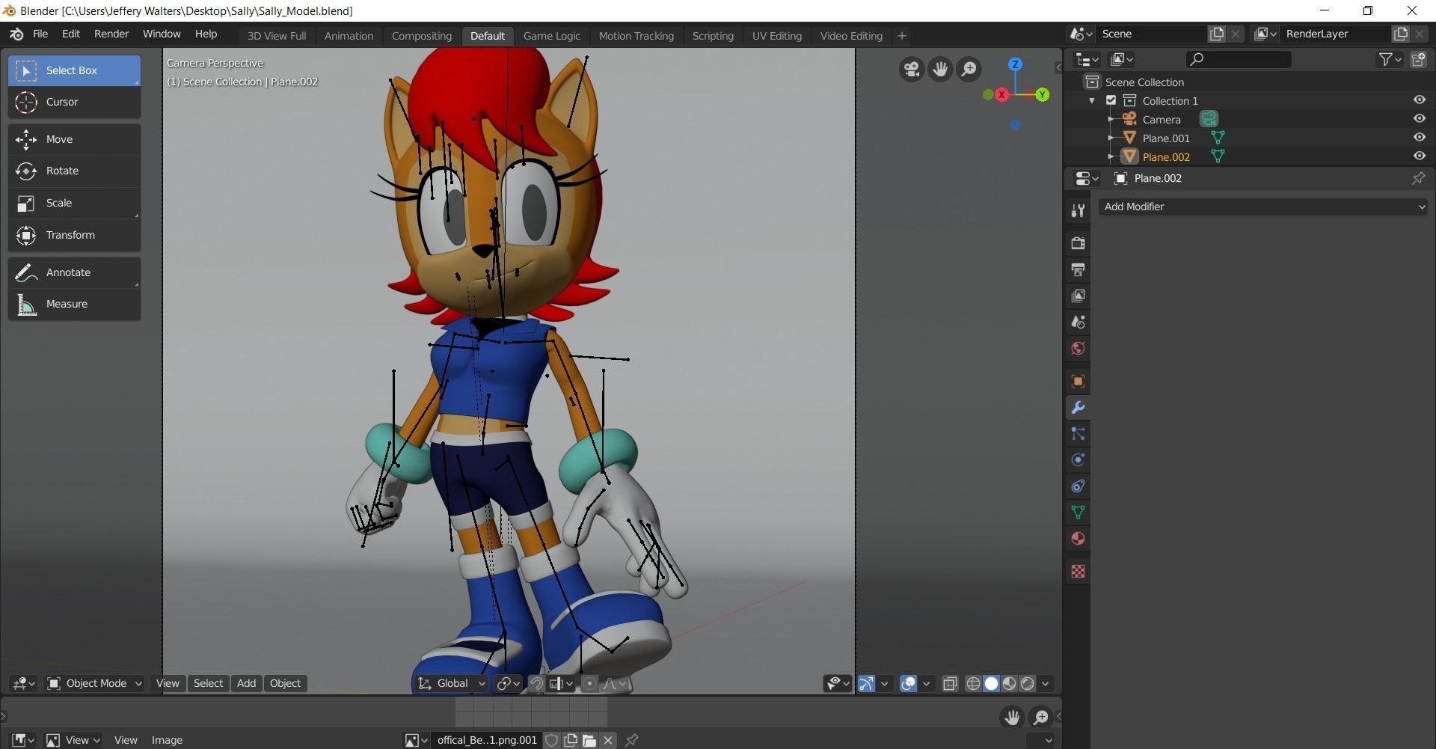Image resolution: width=1436 pixels, height=749 pixels.
Task: Hide Plane.002 with its eye icon
Action: pyautogui.click(x=1419, y=156)
